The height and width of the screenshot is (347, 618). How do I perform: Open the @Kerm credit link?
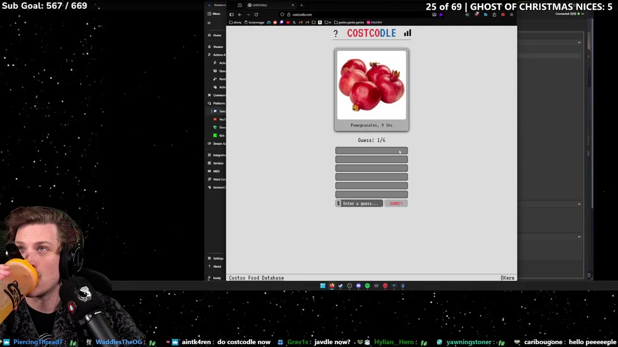coord(507,278)
